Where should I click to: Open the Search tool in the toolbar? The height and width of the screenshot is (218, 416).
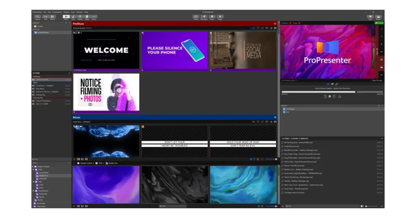37,17
